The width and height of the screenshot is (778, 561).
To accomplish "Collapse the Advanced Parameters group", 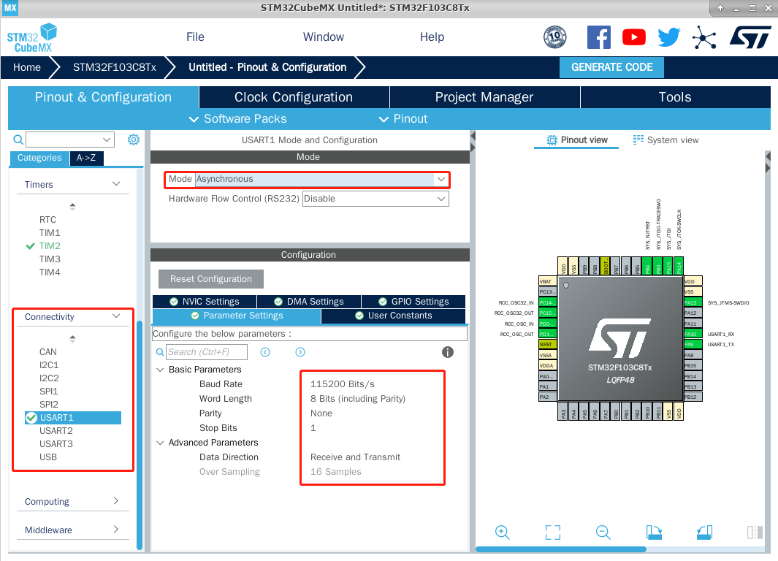I will coord(160,443).
